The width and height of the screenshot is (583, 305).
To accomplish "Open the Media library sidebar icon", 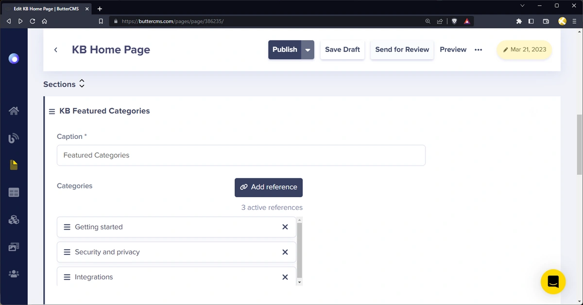I will point(14,247).
